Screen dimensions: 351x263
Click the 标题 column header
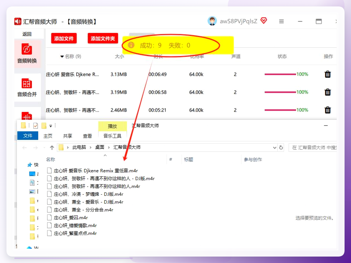coord(188,160)
